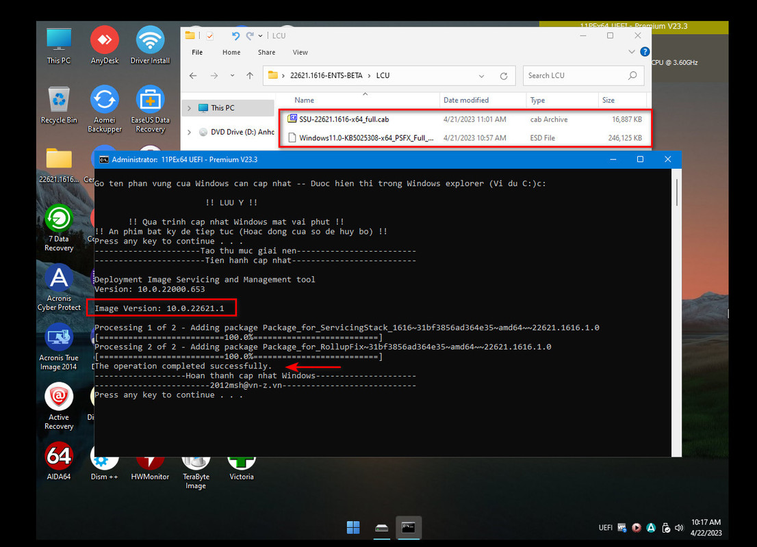Viewport: 757px width, 547px height.
Task: Sort files by Type column header
Action: click(x=562, y=100)
